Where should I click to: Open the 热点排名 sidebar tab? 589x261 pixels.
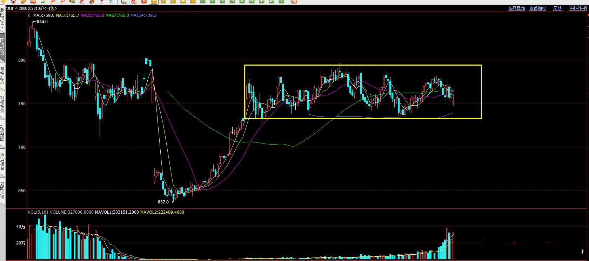2,162
